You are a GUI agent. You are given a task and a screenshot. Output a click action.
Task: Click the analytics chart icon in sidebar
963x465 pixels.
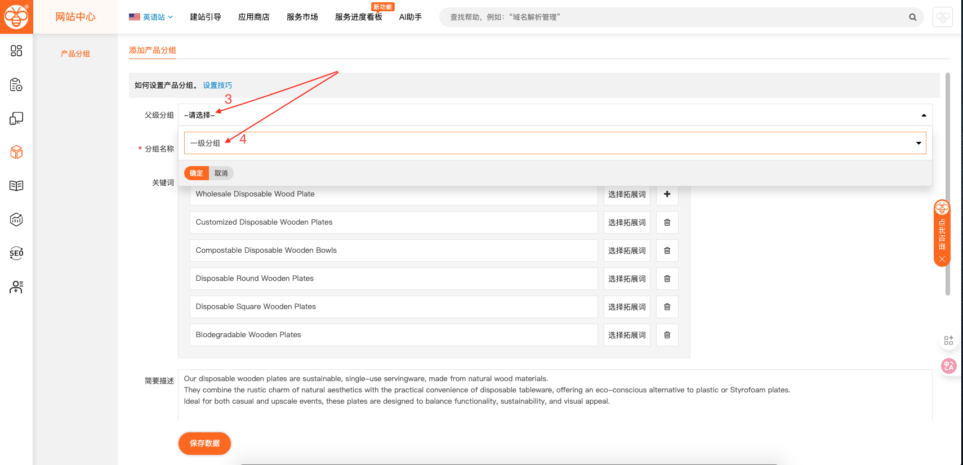pos(16,220)
